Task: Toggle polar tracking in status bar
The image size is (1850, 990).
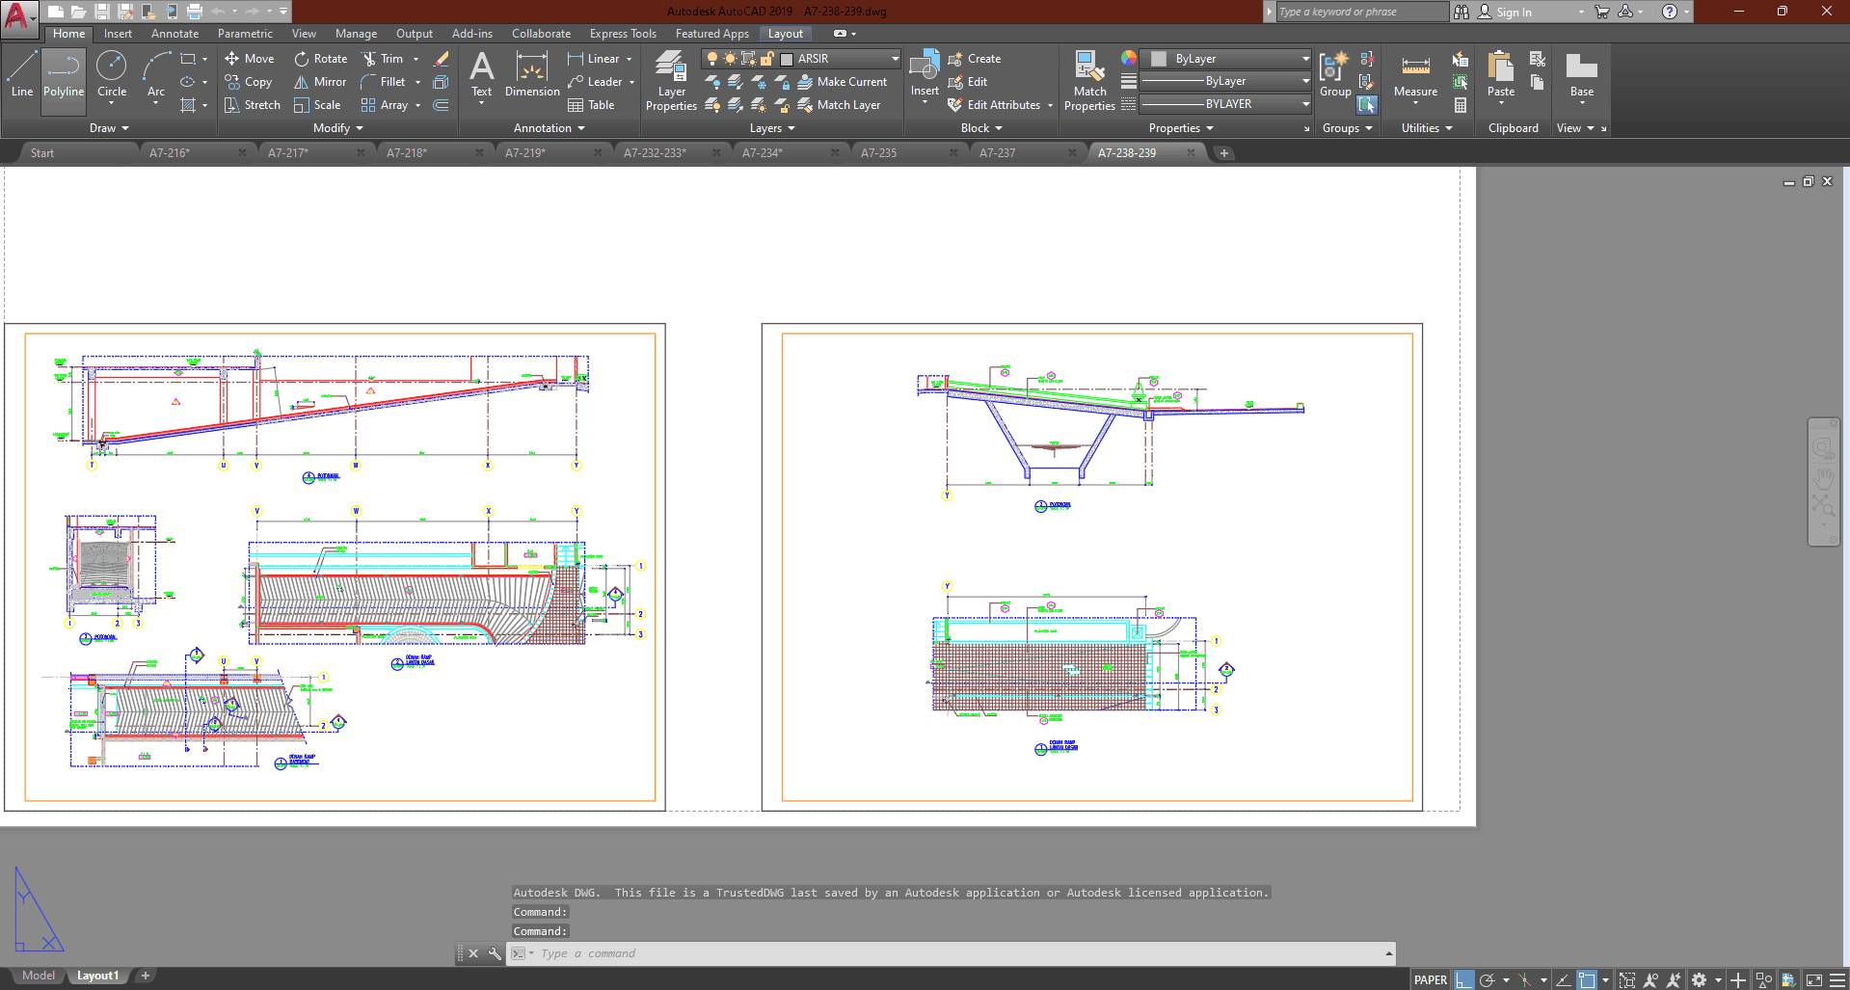Action: coord(1488,979)
